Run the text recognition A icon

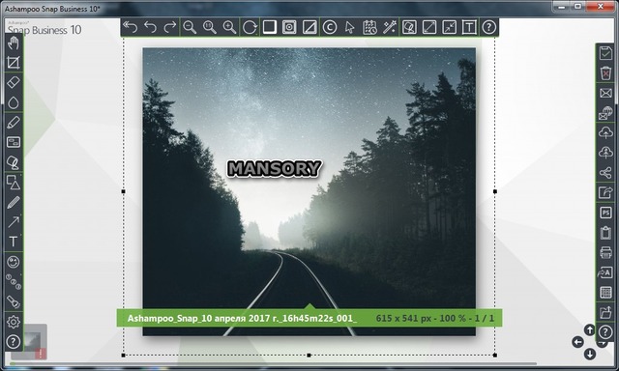(605, 272)
